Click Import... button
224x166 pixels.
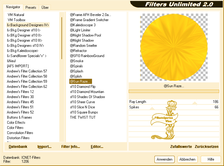coord(44,146)
